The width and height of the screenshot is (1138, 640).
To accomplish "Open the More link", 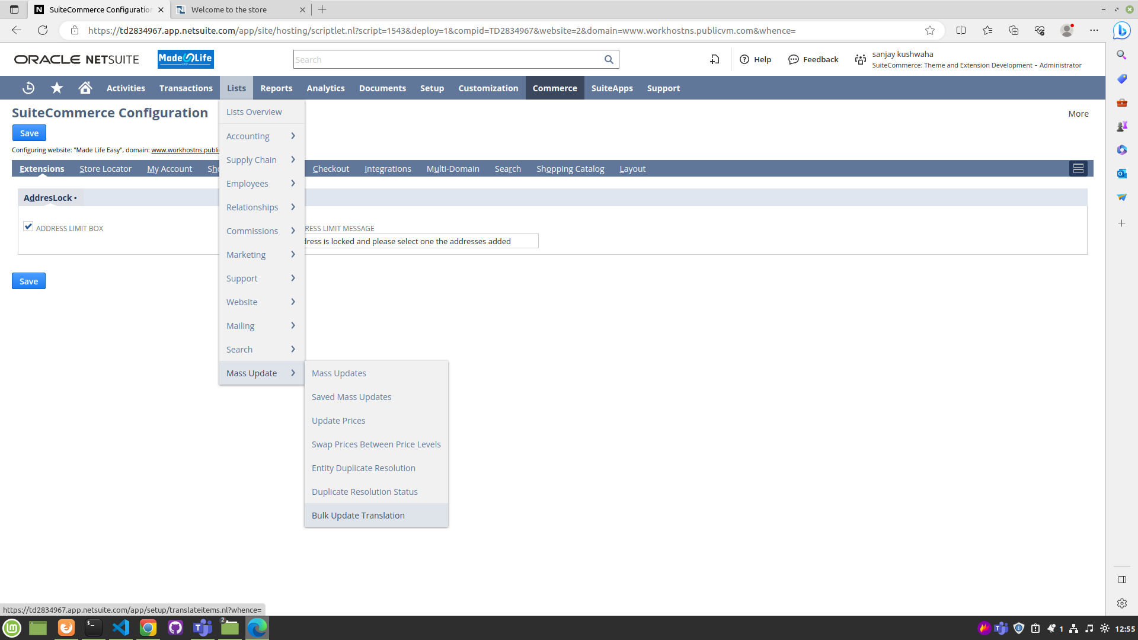I will click(x=1078, y=114).
